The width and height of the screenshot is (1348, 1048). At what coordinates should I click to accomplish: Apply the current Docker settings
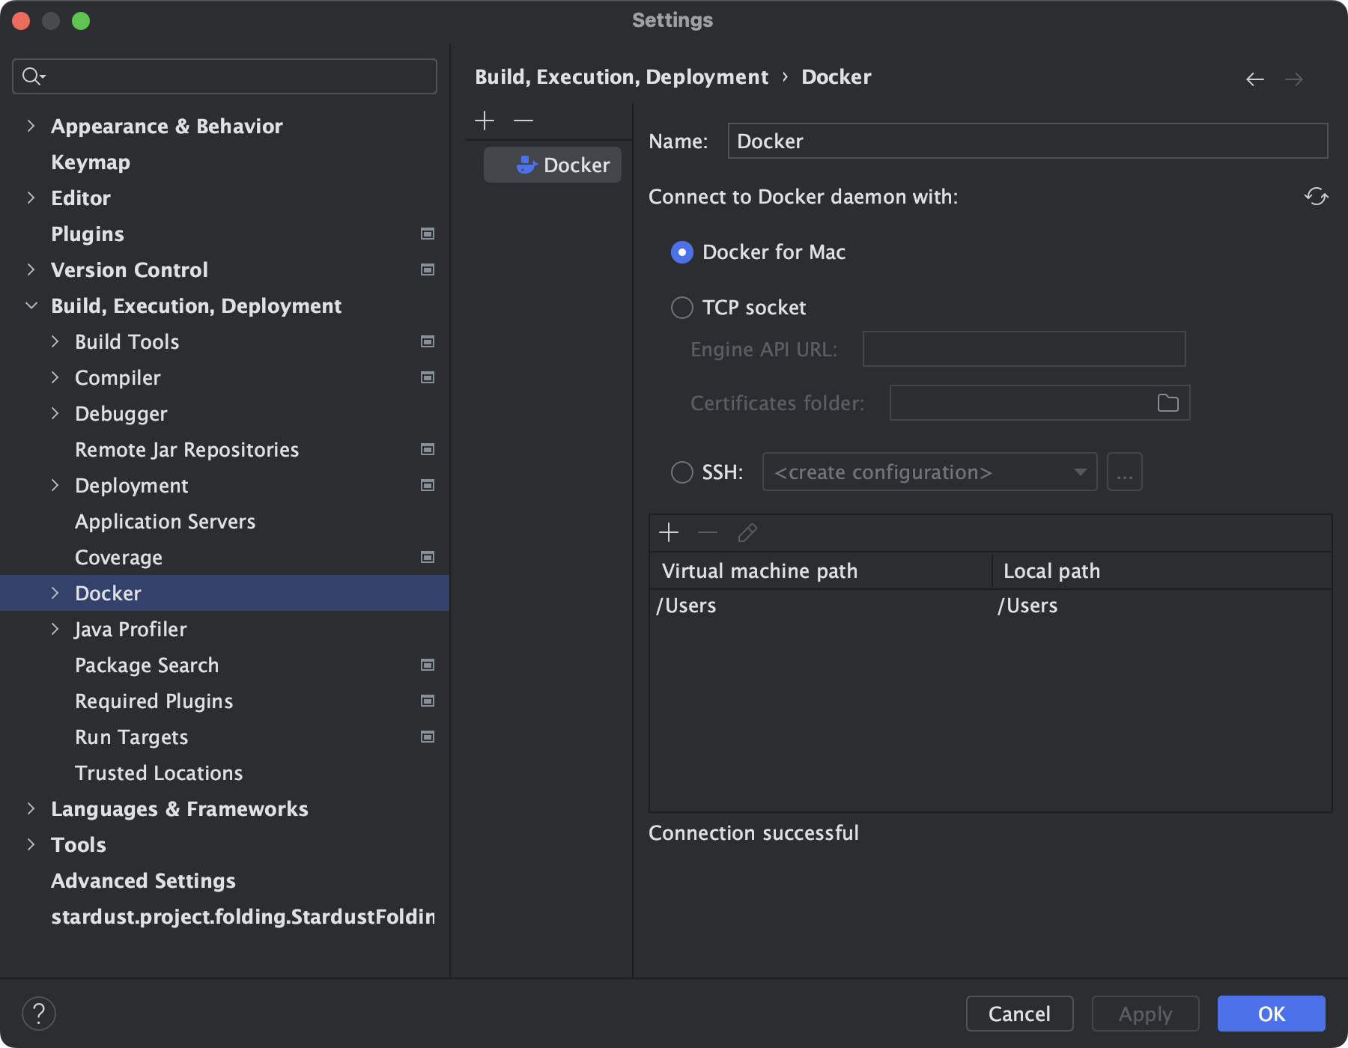(x=1144, y=1014)
